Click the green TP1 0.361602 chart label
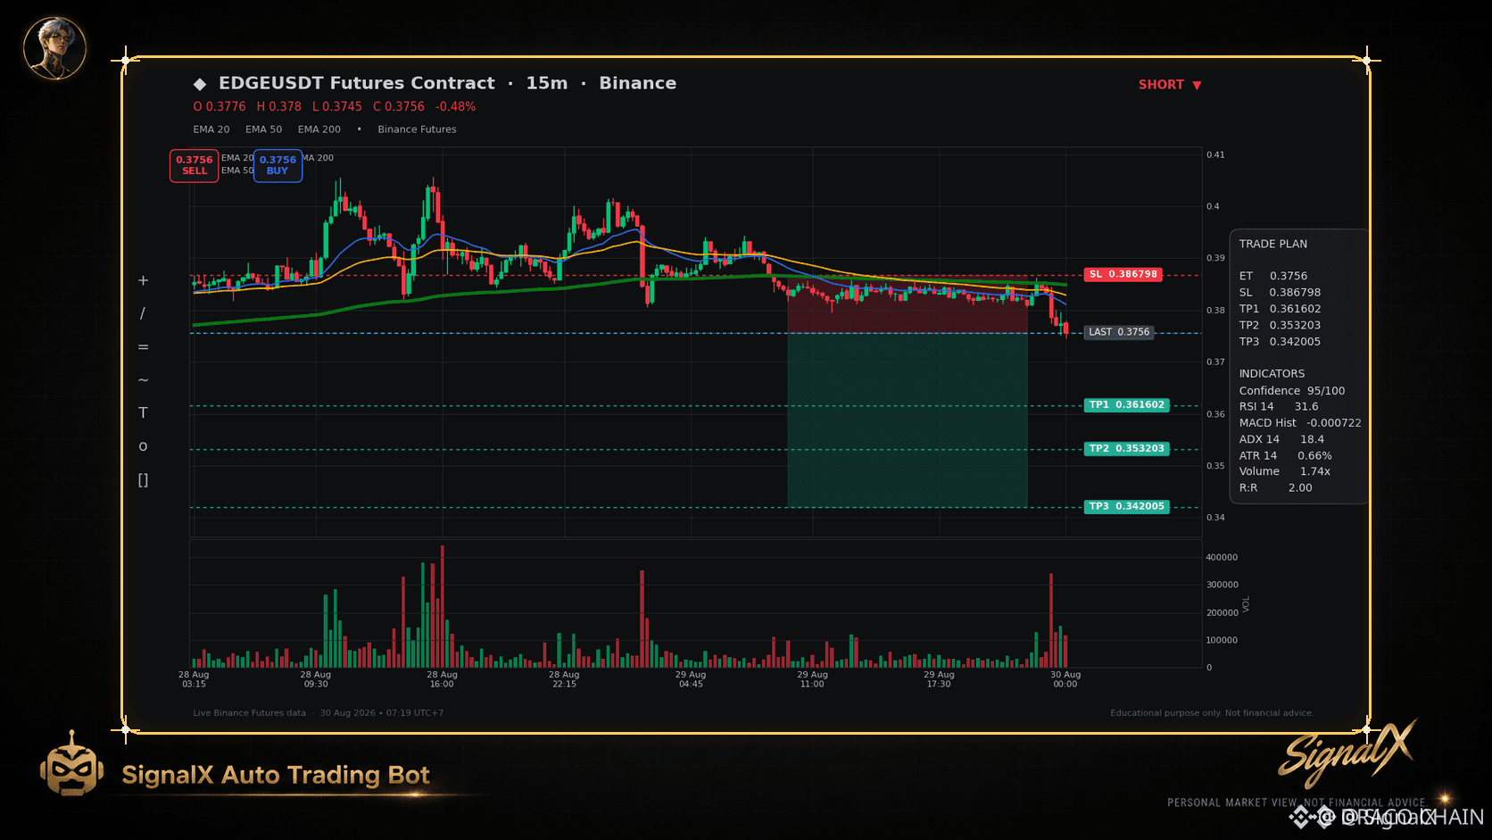The width and height of the screenshot is (1492, 840). pyautogui.click(x=1127, y=405)
